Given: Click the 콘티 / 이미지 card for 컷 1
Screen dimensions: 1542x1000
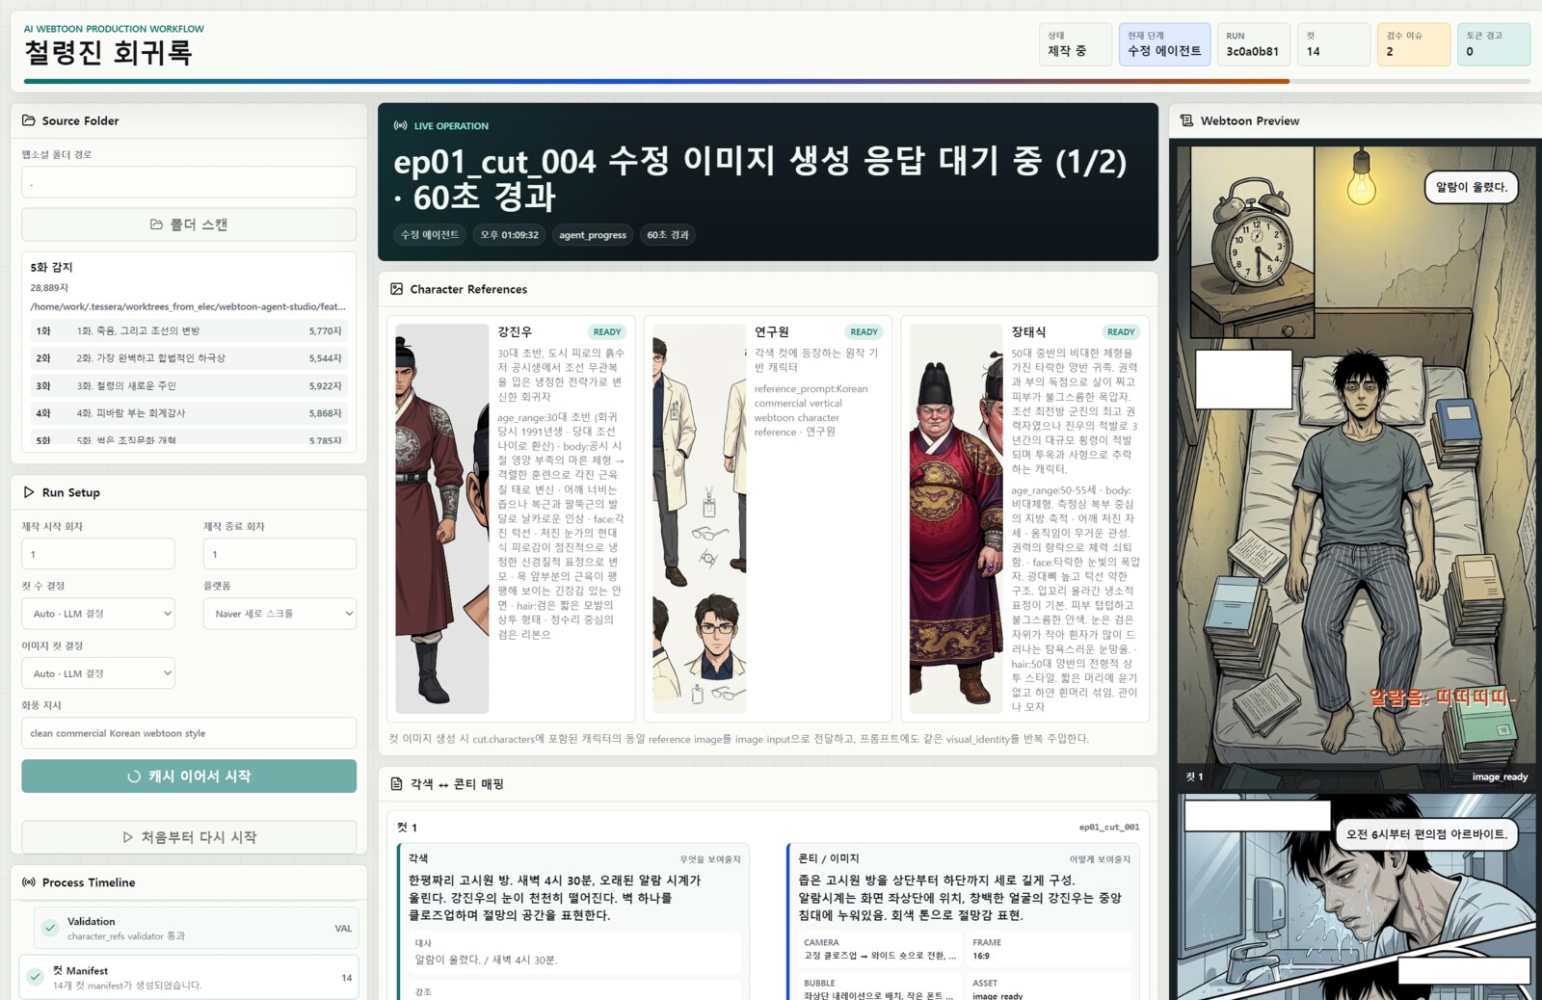Looking at the screenshot, I should coord(964,922).
